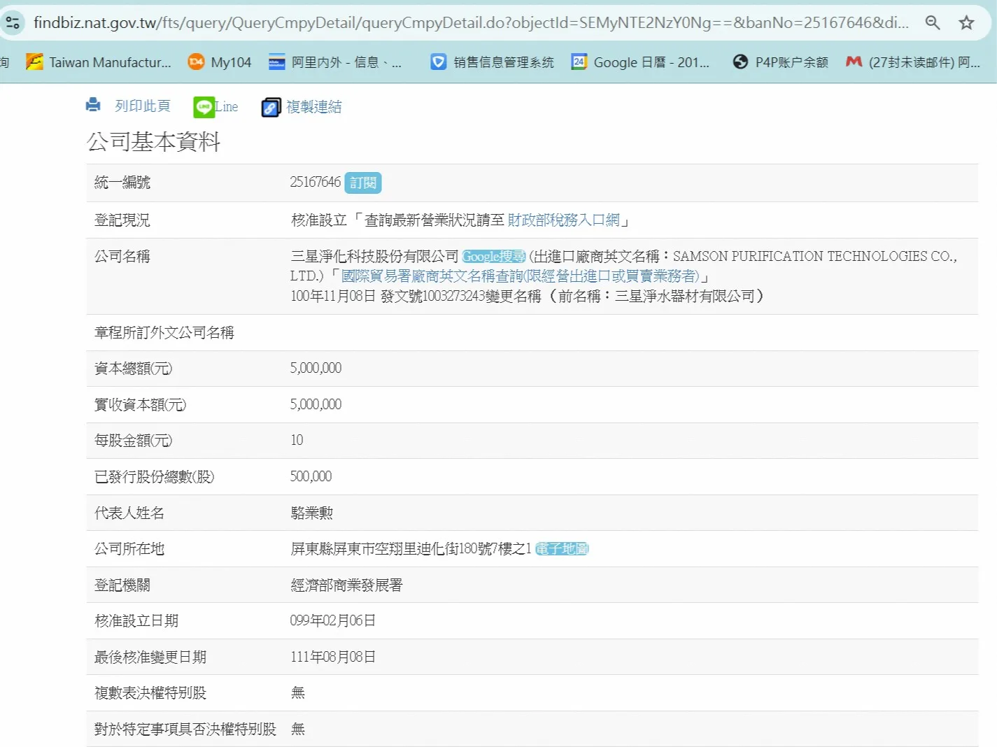Open the 國際貿易署廠商英文名稱查詢 link
The height and width of the screenshot is (747, 997).
[520, 276]
